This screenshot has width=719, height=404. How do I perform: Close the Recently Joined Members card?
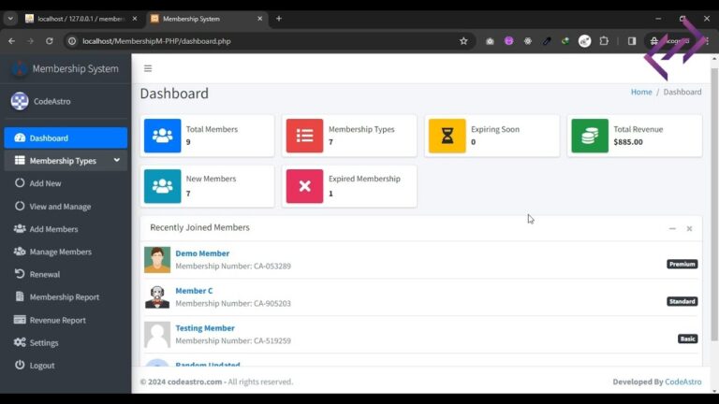(x=689, y=228)
